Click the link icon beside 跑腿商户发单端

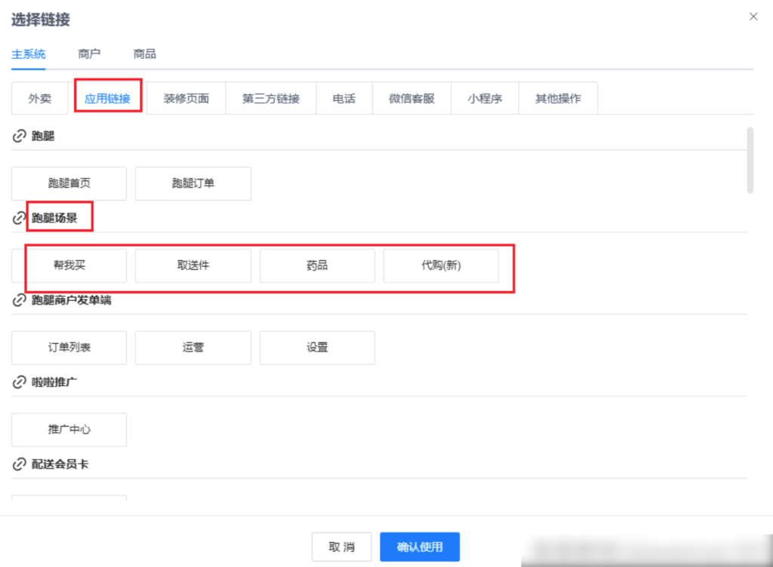[18, 299]
